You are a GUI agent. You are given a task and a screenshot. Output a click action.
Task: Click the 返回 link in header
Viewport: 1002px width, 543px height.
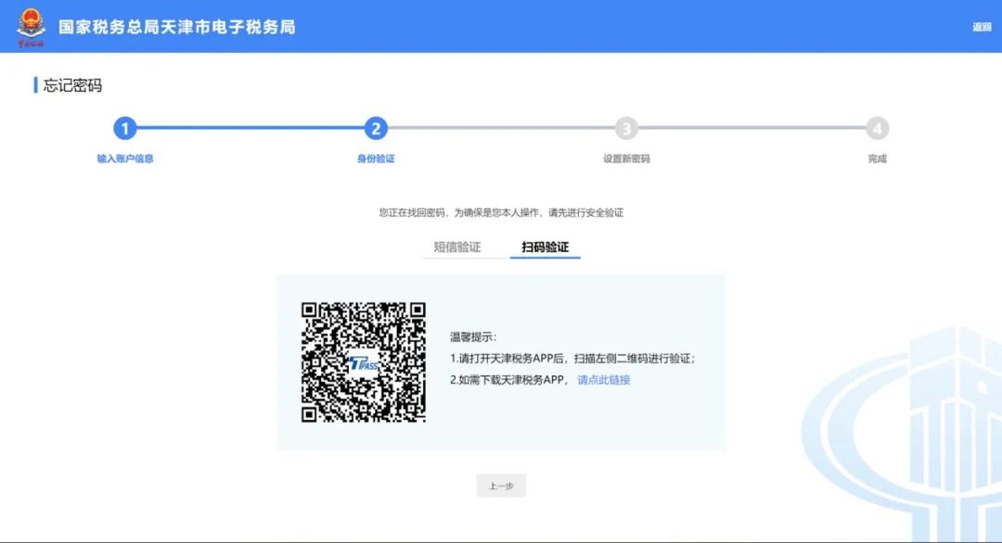(x=982, y=27)
